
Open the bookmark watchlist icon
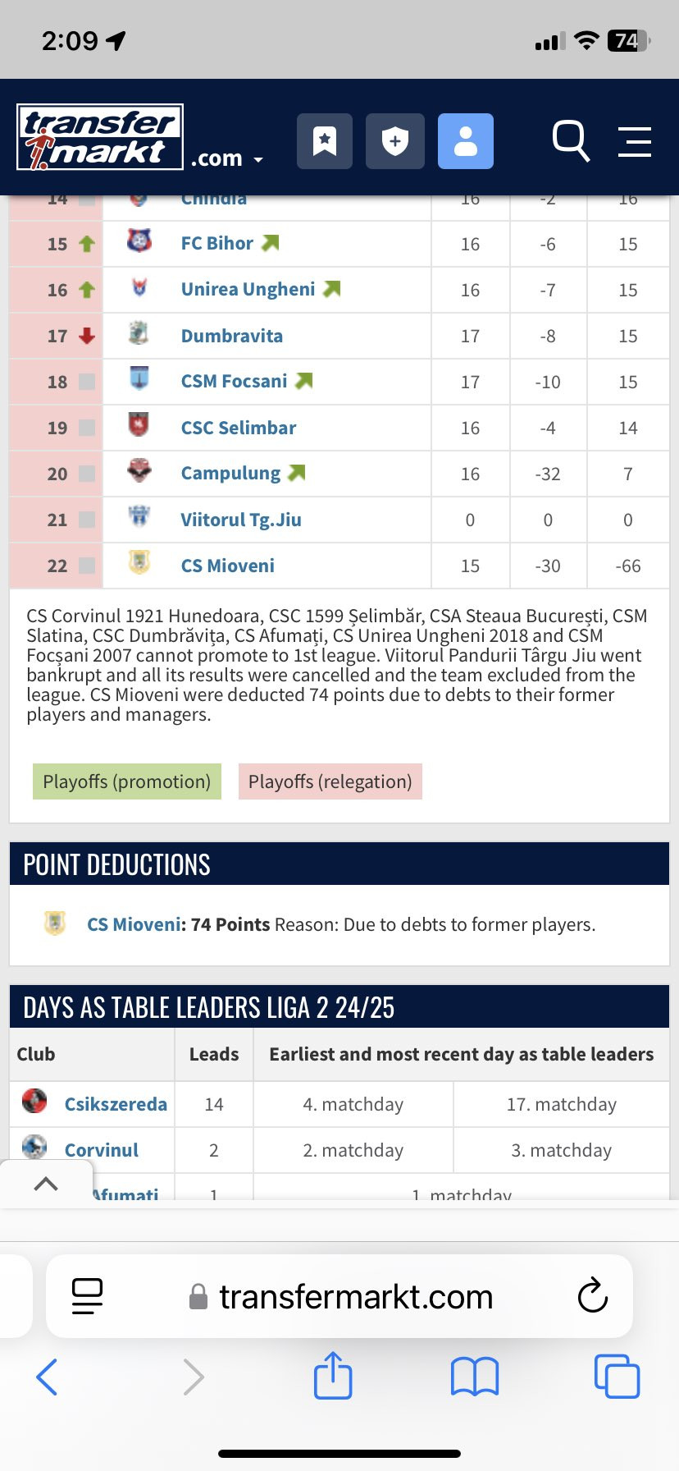tap(325, 141)
